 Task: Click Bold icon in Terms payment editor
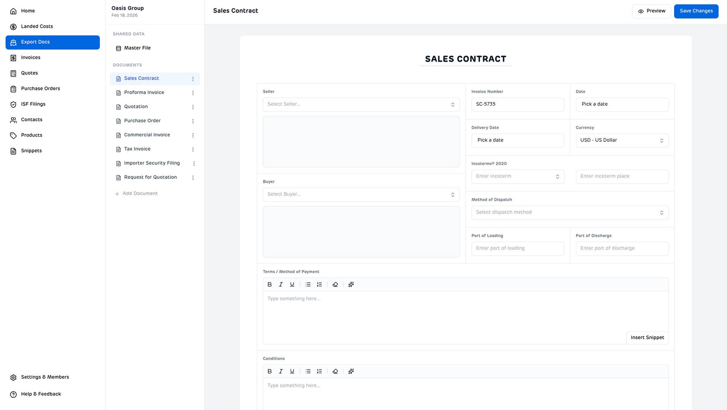269,284
